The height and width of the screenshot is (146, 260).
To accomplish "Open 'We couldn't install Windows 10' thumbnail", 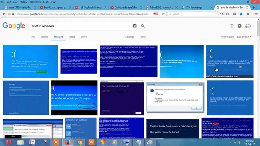I will [x=122, y=98].
